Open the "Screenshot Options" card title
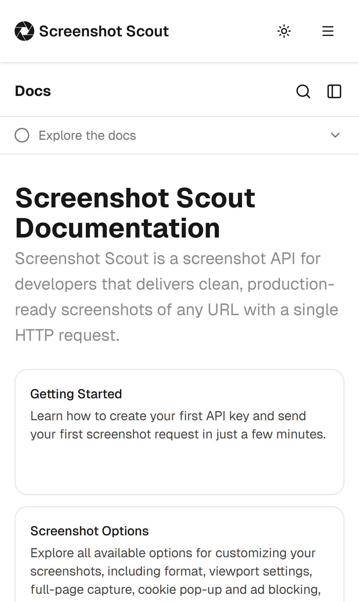 pos(90,531)
